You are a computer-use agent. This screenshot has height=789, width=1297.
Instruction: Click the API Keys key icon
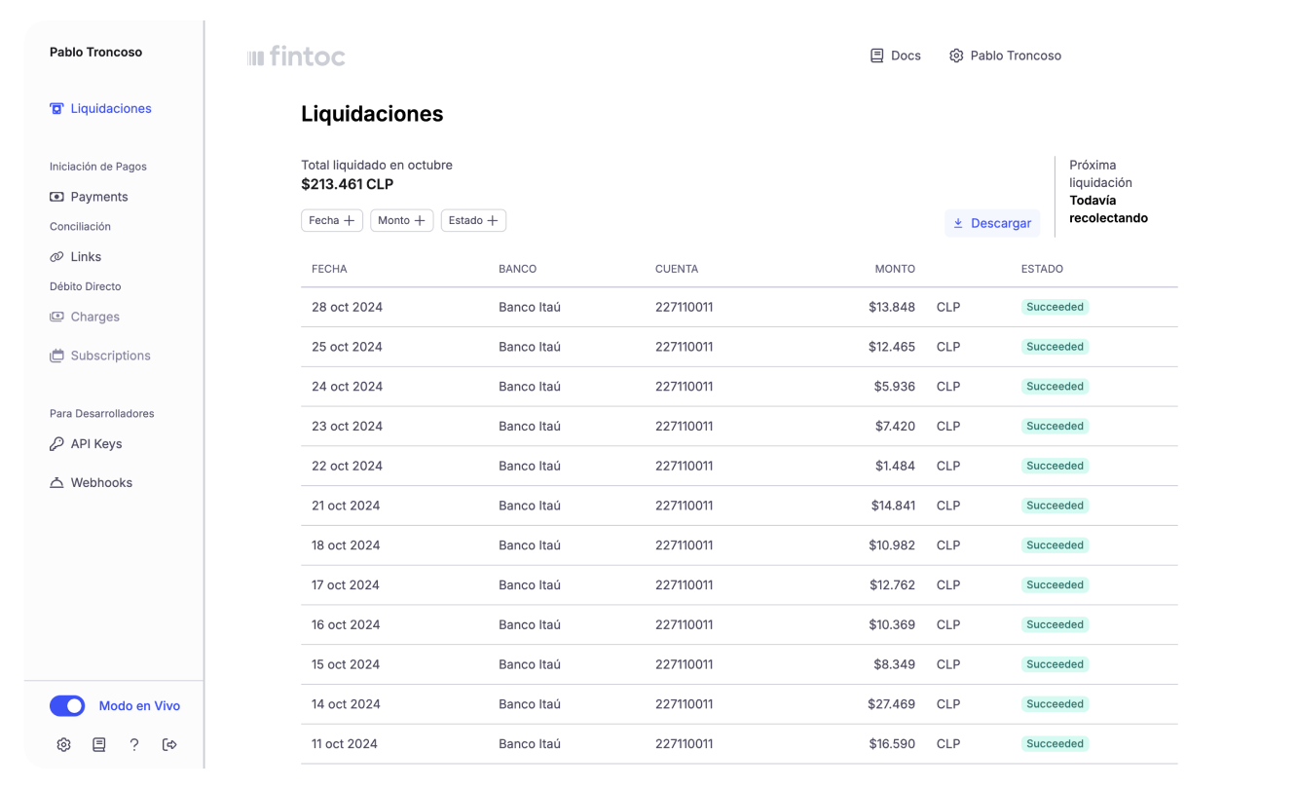coord(56,444)
